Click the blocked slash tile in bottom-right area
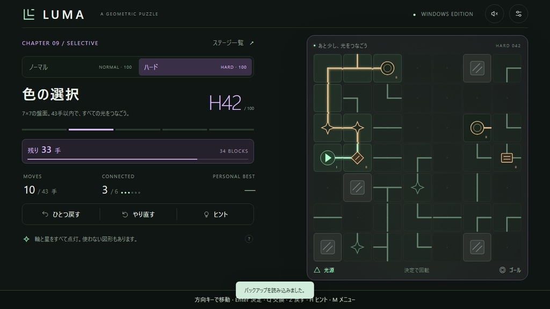Viewport: 550px width, 309px height. [x=477, y=247]
